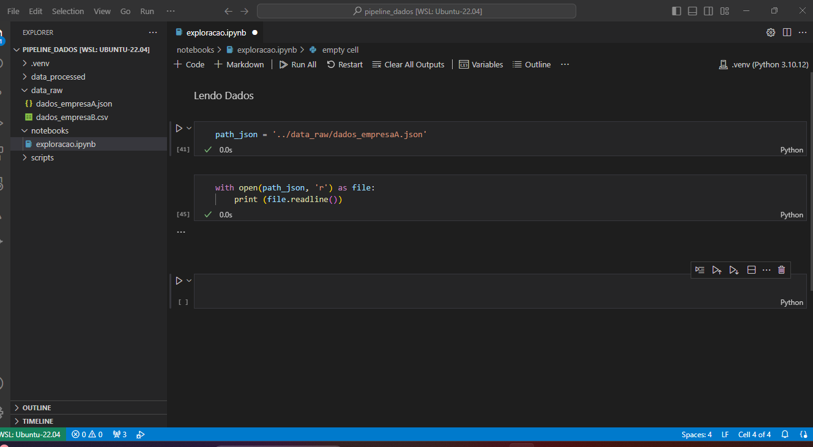Execute Above Cells from cell toolbar
The width and height of the screenshot is (813, 447).
[717, 270]
